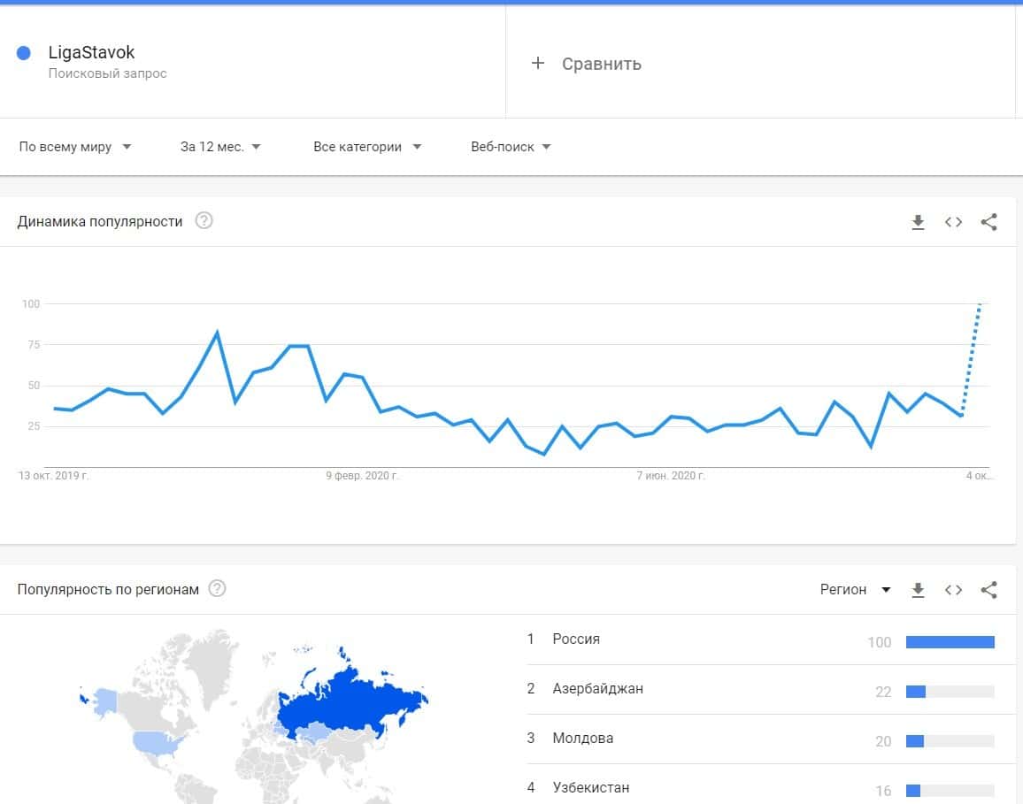Viewport: 1023px width, 804px height.
Task: Select Азербайджан in the region list
Action: click(597, 688)
